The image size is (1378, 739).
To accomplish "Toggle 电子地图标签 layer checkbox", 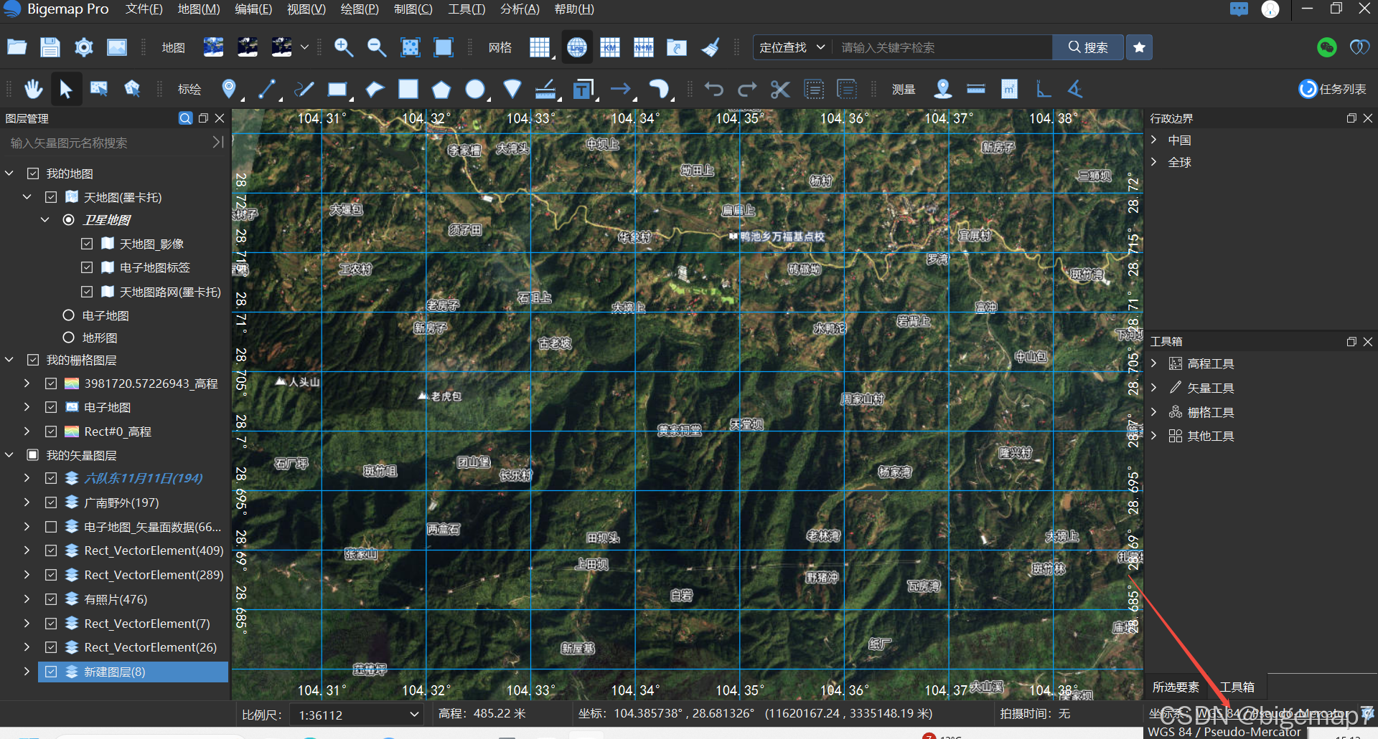I will [x=87, y=267].
